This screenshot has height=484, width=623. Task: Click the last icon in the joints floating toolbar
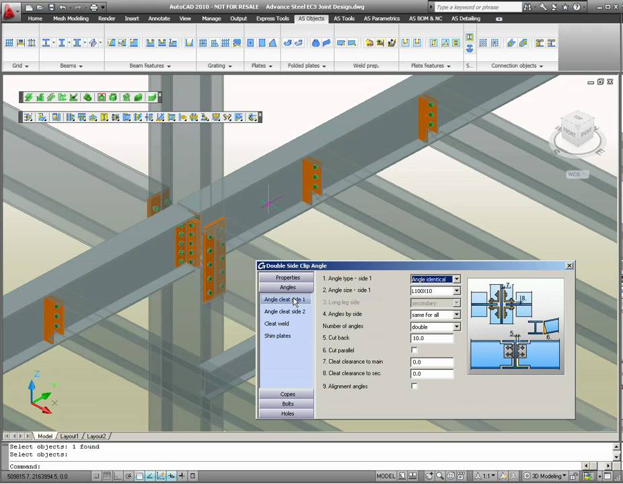coord(252,117)
